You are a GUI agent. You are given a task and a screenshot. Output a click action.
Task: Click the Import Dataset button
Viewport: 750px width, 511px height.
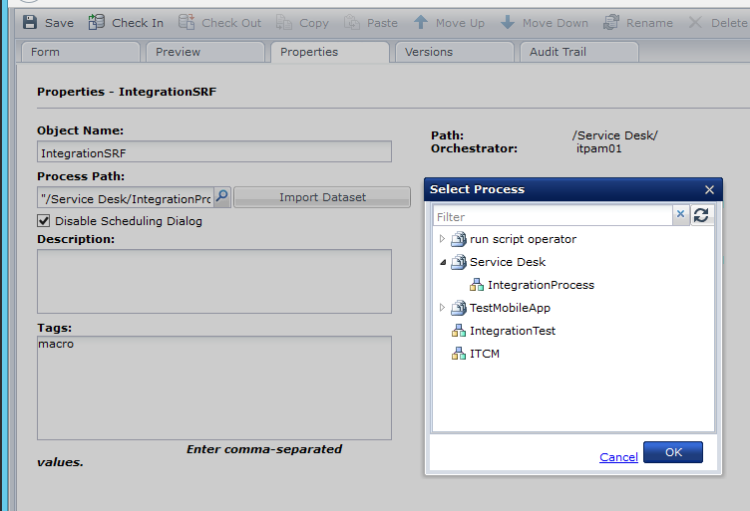[321, 197]
